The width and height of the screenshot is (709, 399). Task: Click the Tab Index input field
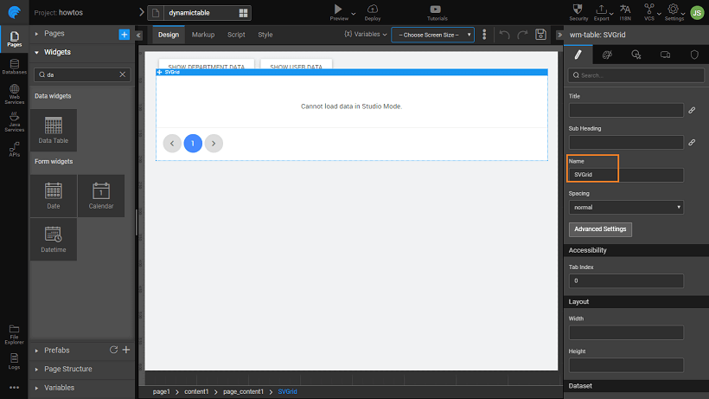coord(626,280)
